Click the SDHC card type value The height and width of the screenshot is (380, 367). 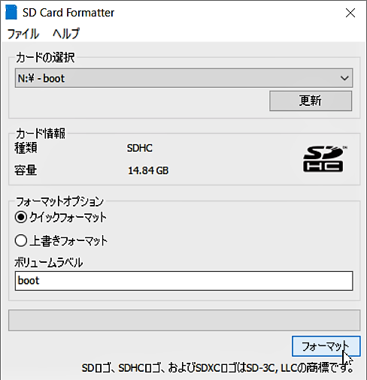pyautogui.click(x=140, y=148)
